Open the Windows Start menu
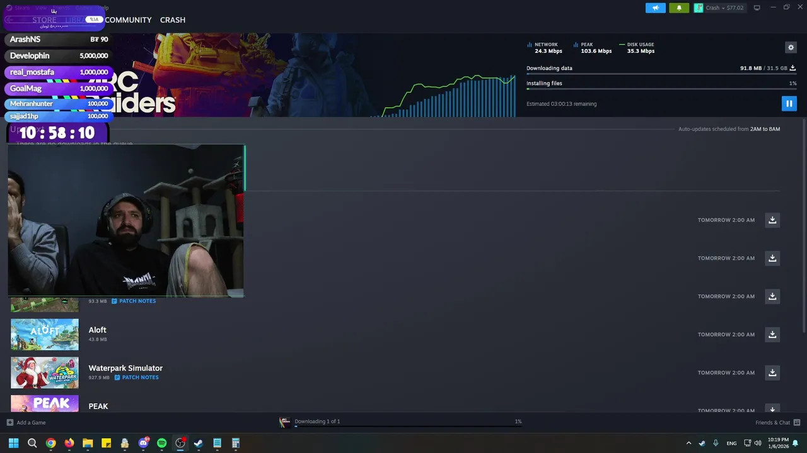This screenshot has height=453, width=807. point(13,444)
